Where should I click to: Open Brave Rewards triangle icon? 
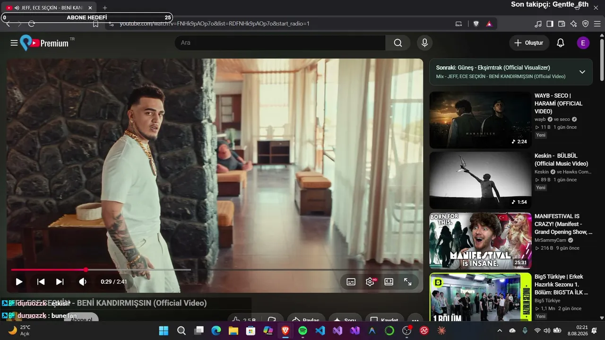click(x=489, y=24)
